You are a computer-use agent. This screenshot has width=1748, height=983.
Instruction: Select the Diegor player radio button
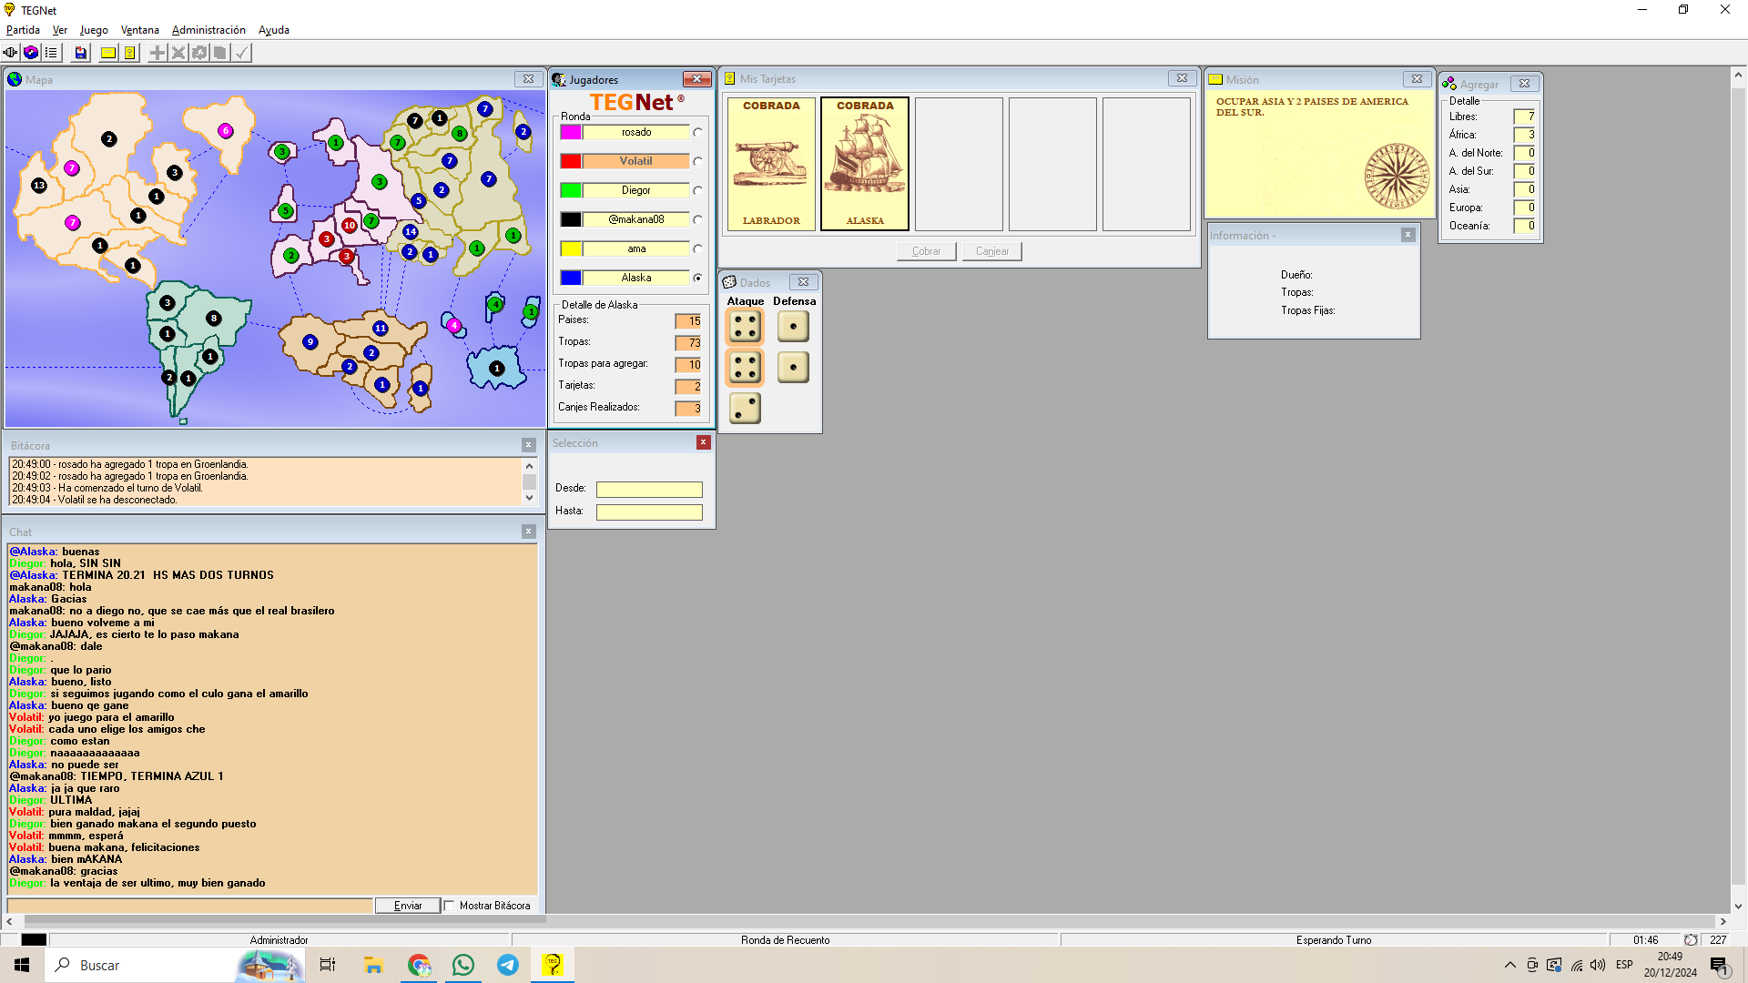698,191
